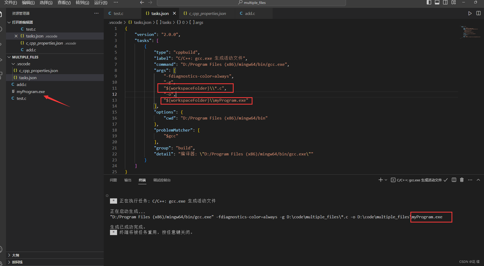Switch to the c_cpp_properties.json tab
Screen dimensions: 484x266
(x=205, y=13)
